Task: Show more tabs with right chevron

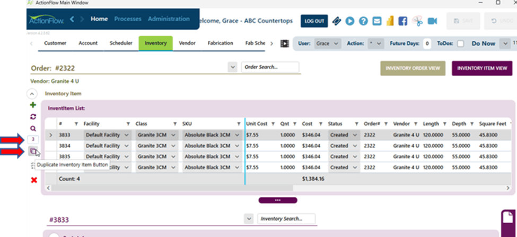Action: click(271, 43)
